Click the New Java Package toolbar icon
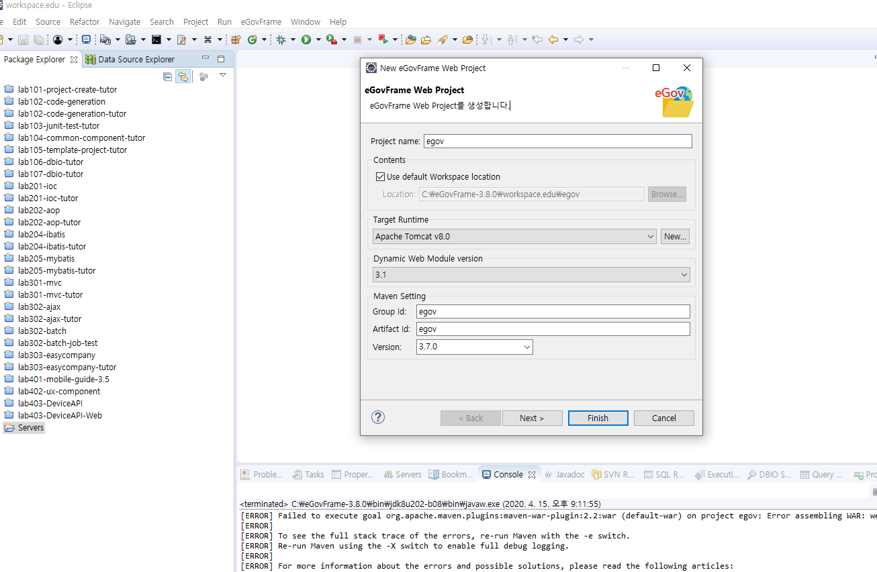Image resolution: width=877 pixels, height=572 pixels. point(236,40)
